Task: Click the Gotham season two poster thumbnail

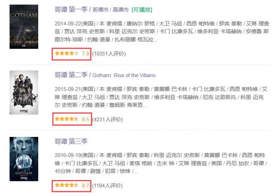Action: [x=24, y=93]
